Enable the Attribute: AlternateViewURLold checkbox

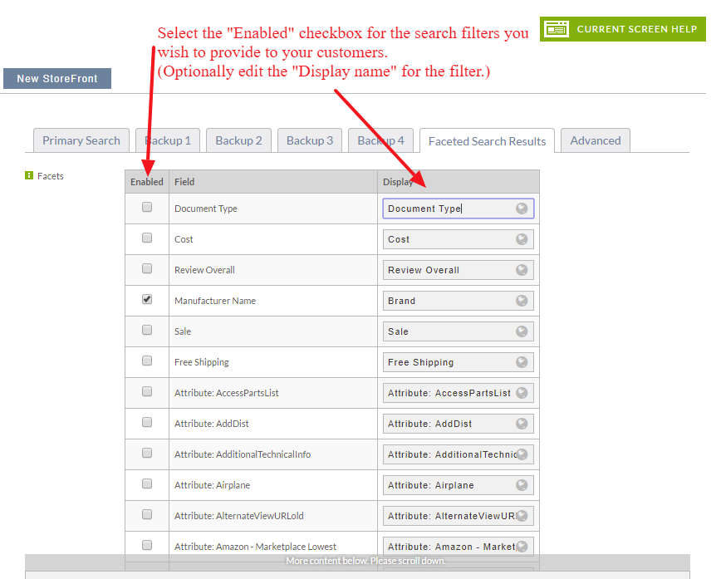147,514
